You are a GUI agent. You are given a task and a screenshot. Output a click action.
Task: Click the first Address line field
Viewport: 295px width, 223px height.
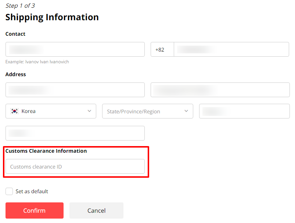[x=75, y=90]
